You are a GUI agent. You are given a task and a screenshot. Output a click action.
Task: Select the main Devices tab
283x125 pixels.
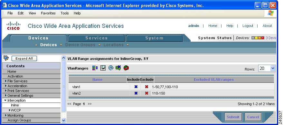pyautogui.click(x=38, y=38)
